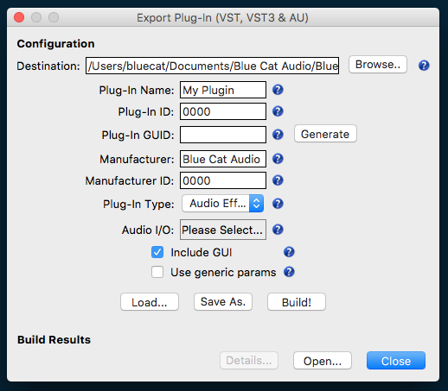Screen dimensions: 448x391
Task: Open help for Use generic params
Action: (289, 272)
